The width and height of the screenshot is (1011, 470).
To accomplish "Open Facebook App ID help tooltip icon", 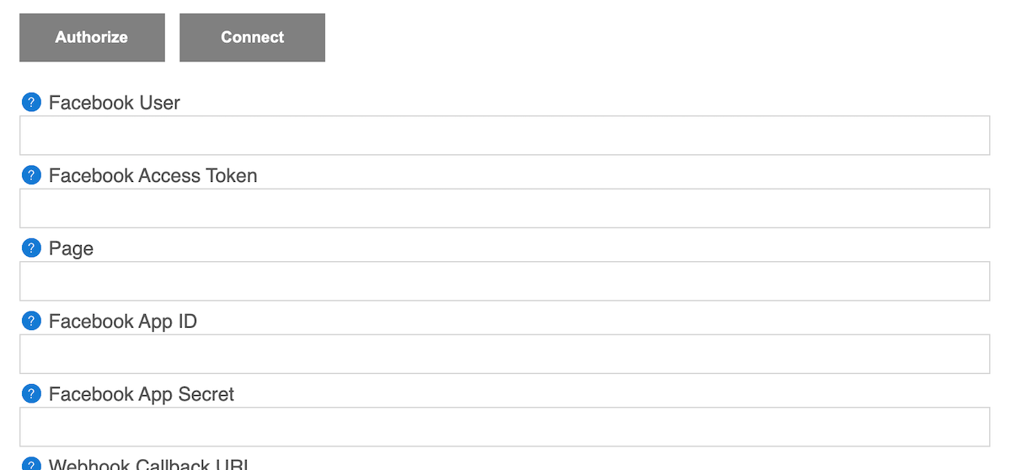I will (30, 321).
